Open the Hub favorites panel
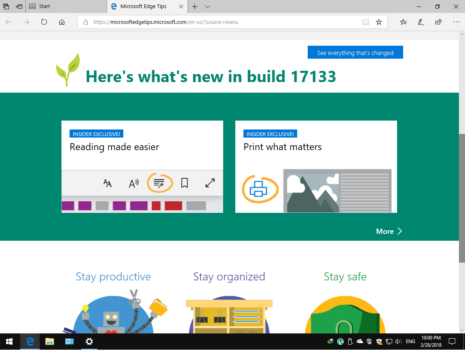This screenshot has height=350, width=465. 403,22
